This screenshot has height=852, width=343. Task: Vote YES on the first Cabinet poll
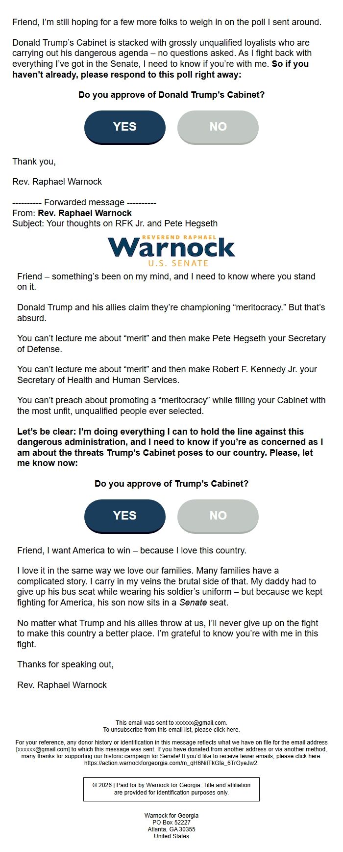[x=124, y=127]
